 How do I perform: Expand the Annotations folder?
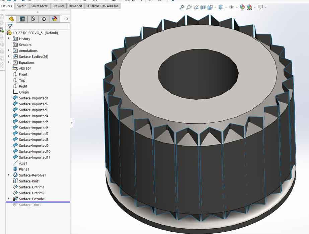(9, 50)
